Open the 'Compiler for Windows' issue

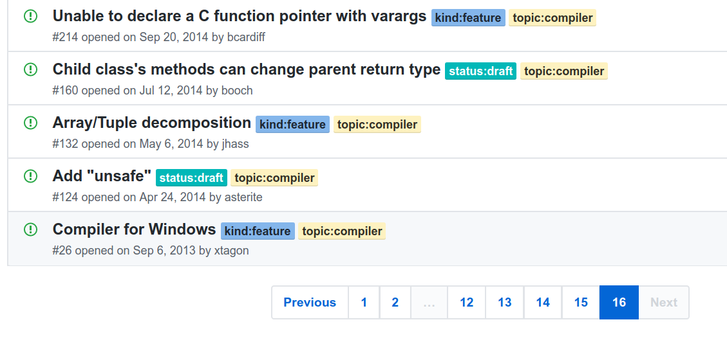(134, 229)
